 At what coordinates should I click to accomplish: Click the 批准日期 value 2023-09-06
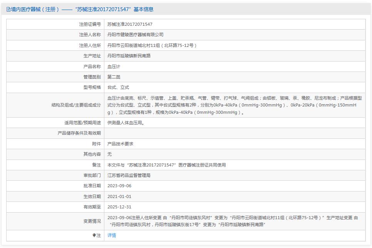121,185
